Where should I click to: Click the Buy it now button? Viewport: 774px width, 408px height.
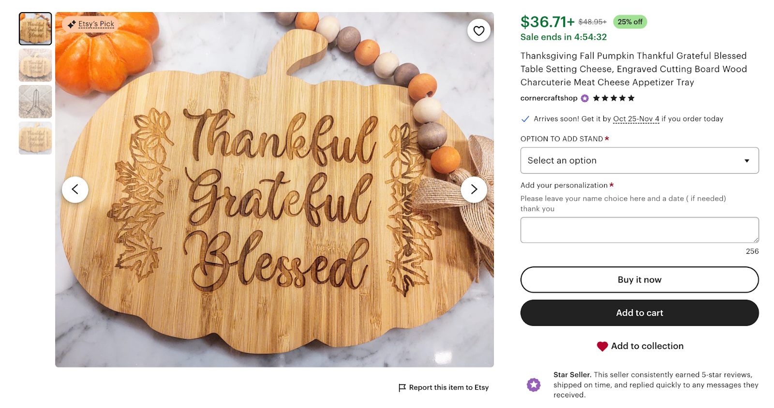640,279
